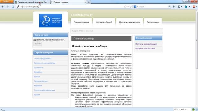Image resolution: width=198 pixels, height=111 pixels.
Task: Open 'Договор с пользователем' link
Action: click(x=45, y=63)
